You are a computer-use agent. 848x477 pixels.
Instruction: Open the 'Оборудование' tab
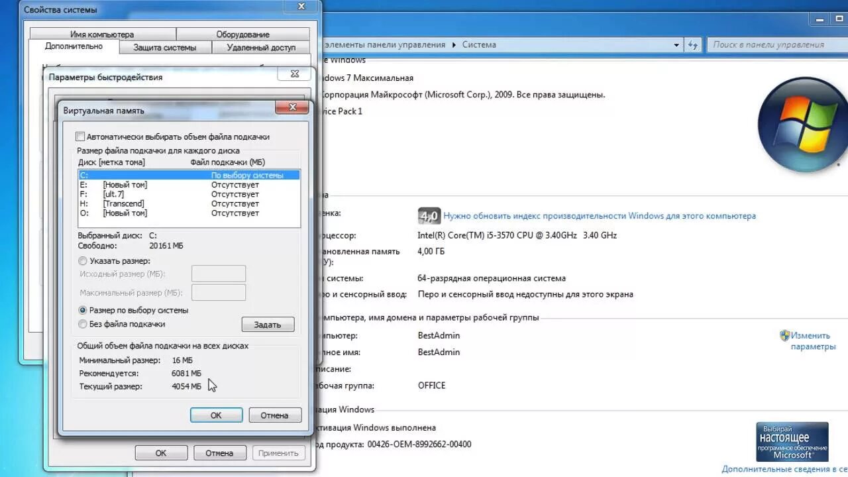click(x=242, y=34)
